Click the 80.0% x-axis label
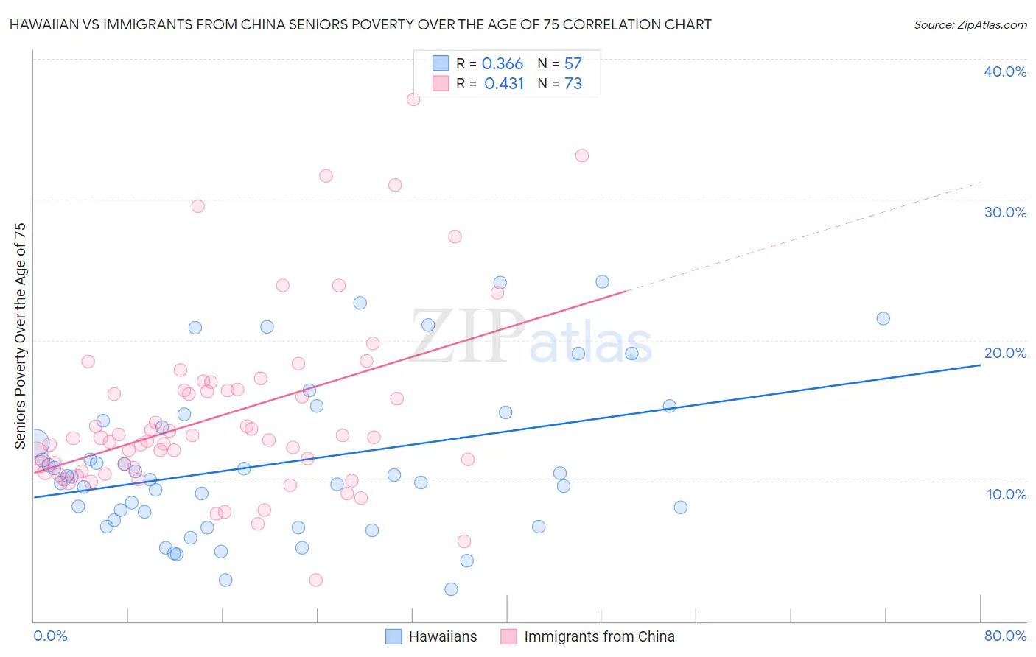Screen dimensions: 1036x657 coord(1005,636)
